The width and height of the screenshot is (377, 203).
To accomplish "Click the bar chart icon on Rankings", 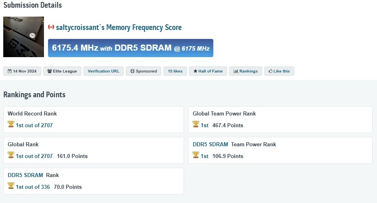I will point(236,71).
